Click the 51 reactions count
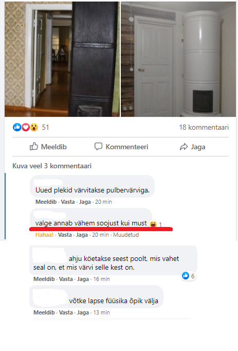The height and width of the screenshot is (351, 238). point(45,127)
